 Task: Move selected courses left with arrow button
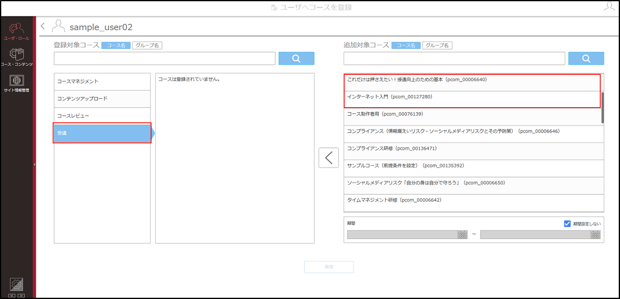click(329, 158)
